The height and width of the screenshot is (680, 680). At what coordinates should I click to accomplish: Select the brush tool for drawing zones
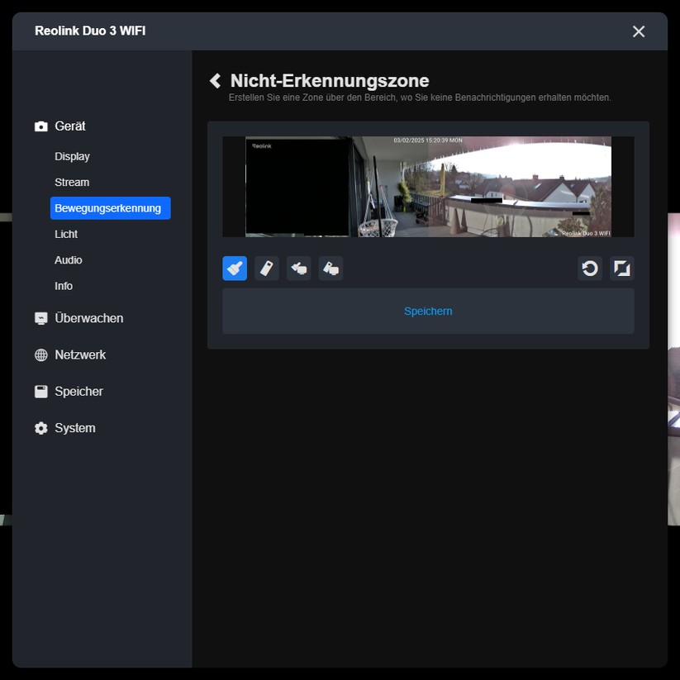point(234,268)
